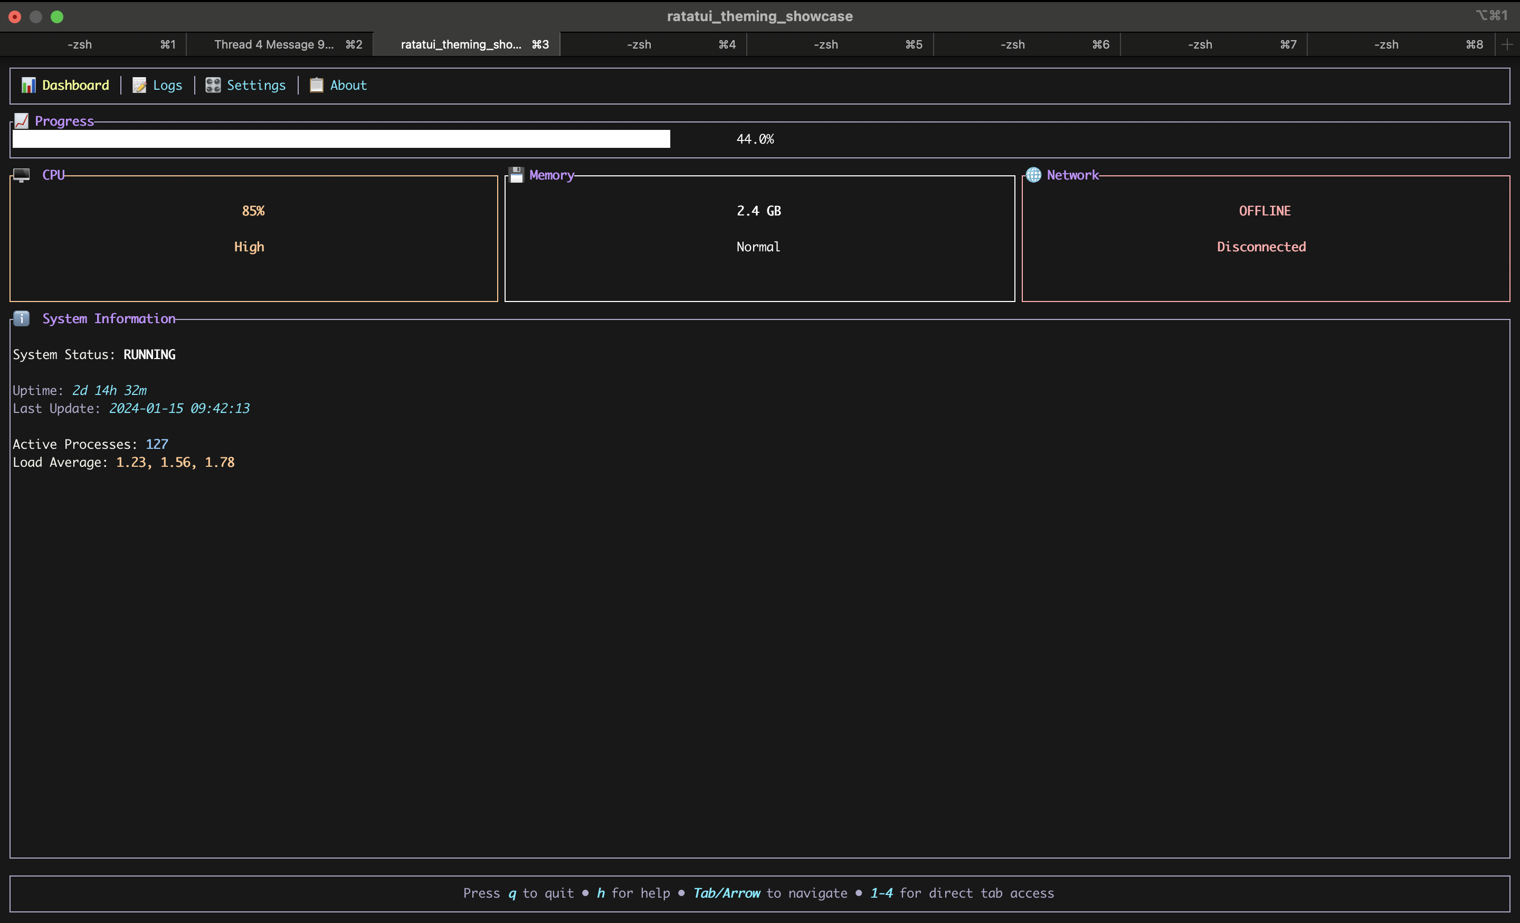Click the Memory floppy disk icon
1520x923 pixels.
point(516,175)
